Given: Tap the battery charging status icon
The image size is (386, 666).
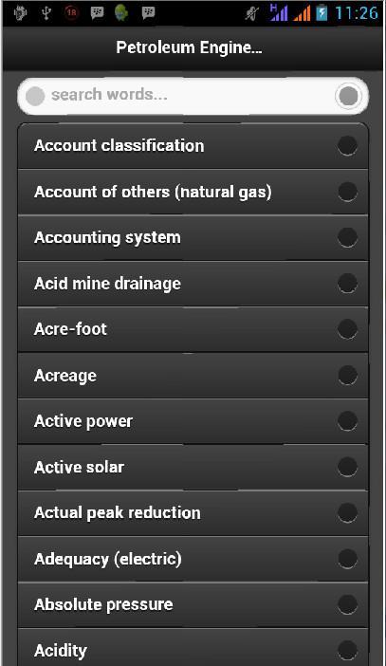Looking at the screenshot, I should (x=322, y=12).
